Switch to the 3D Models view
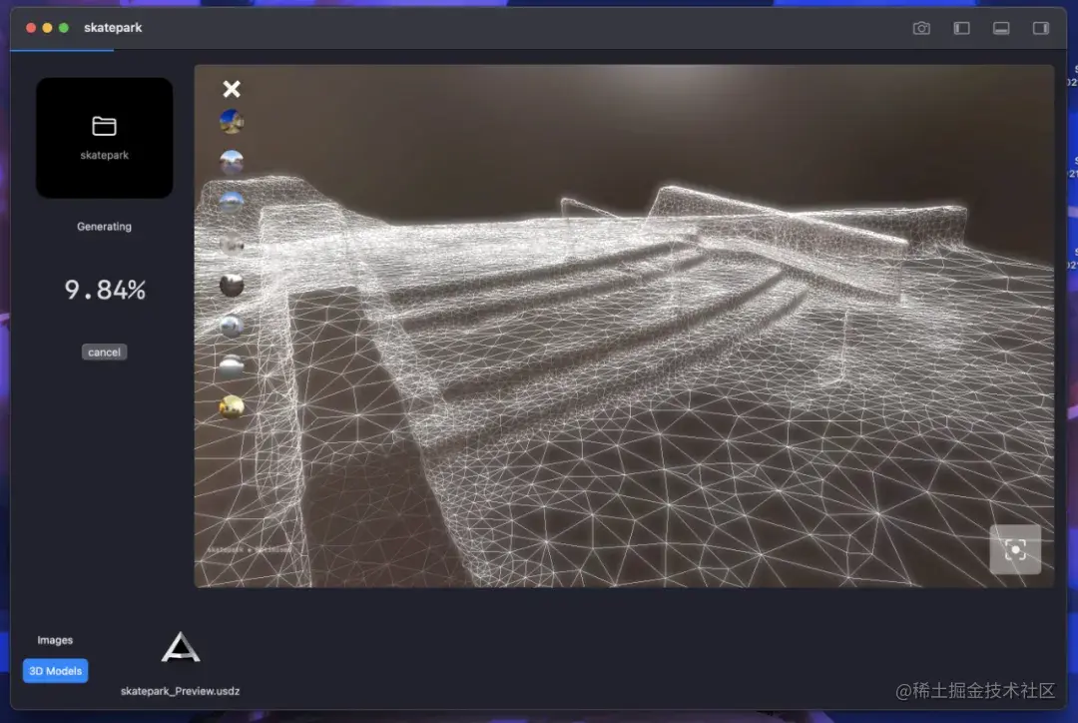Image resolution: width=1078 pixels, height=723 pixels. [55, 670]
